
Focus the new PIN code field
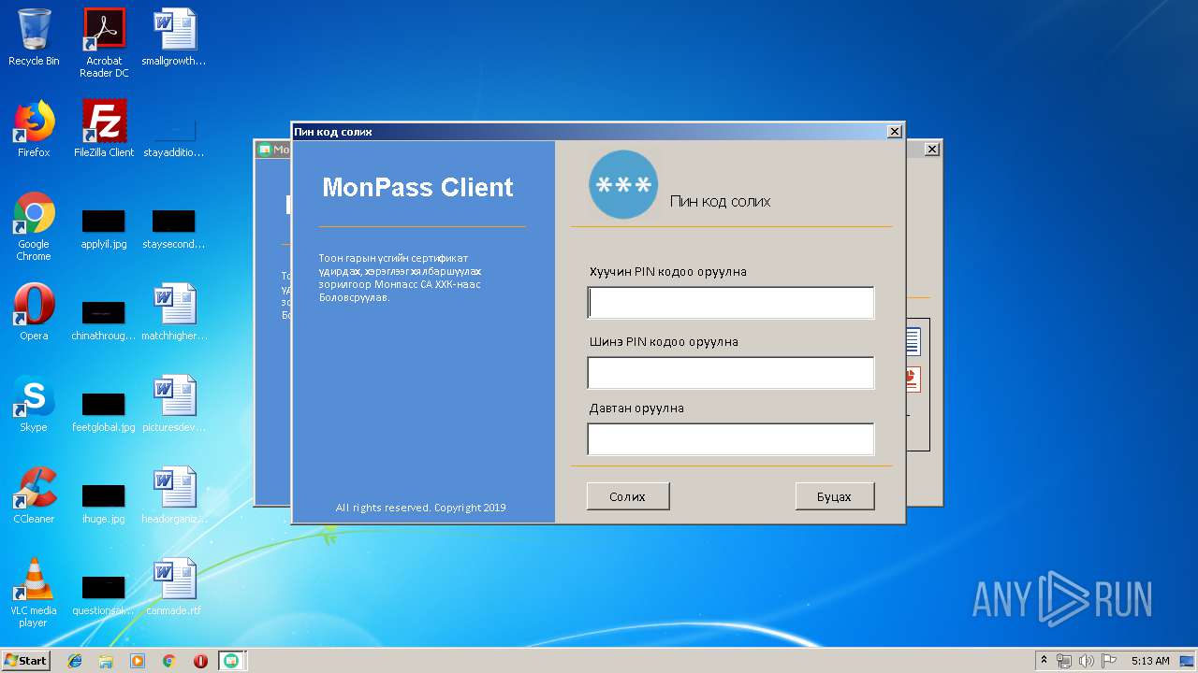click(x=731, y=372)
